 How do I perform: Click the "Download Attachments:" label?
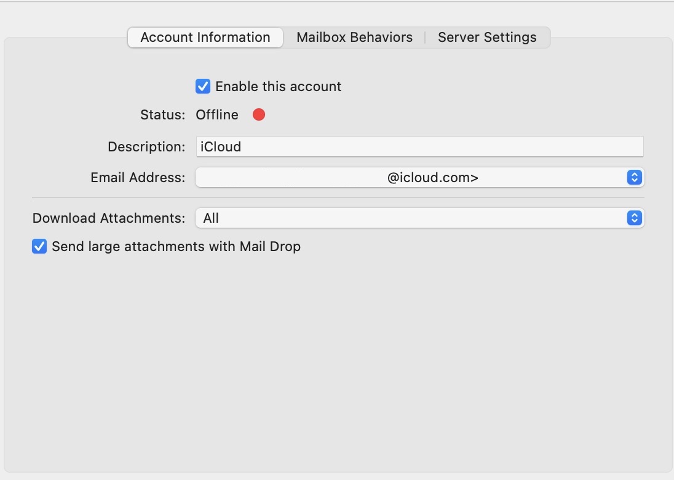[109, 218]
